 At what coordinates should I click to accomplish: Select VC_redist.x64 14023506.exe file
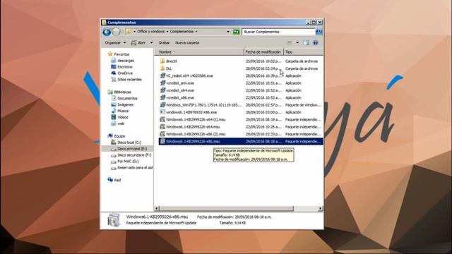tap(189, 75)
